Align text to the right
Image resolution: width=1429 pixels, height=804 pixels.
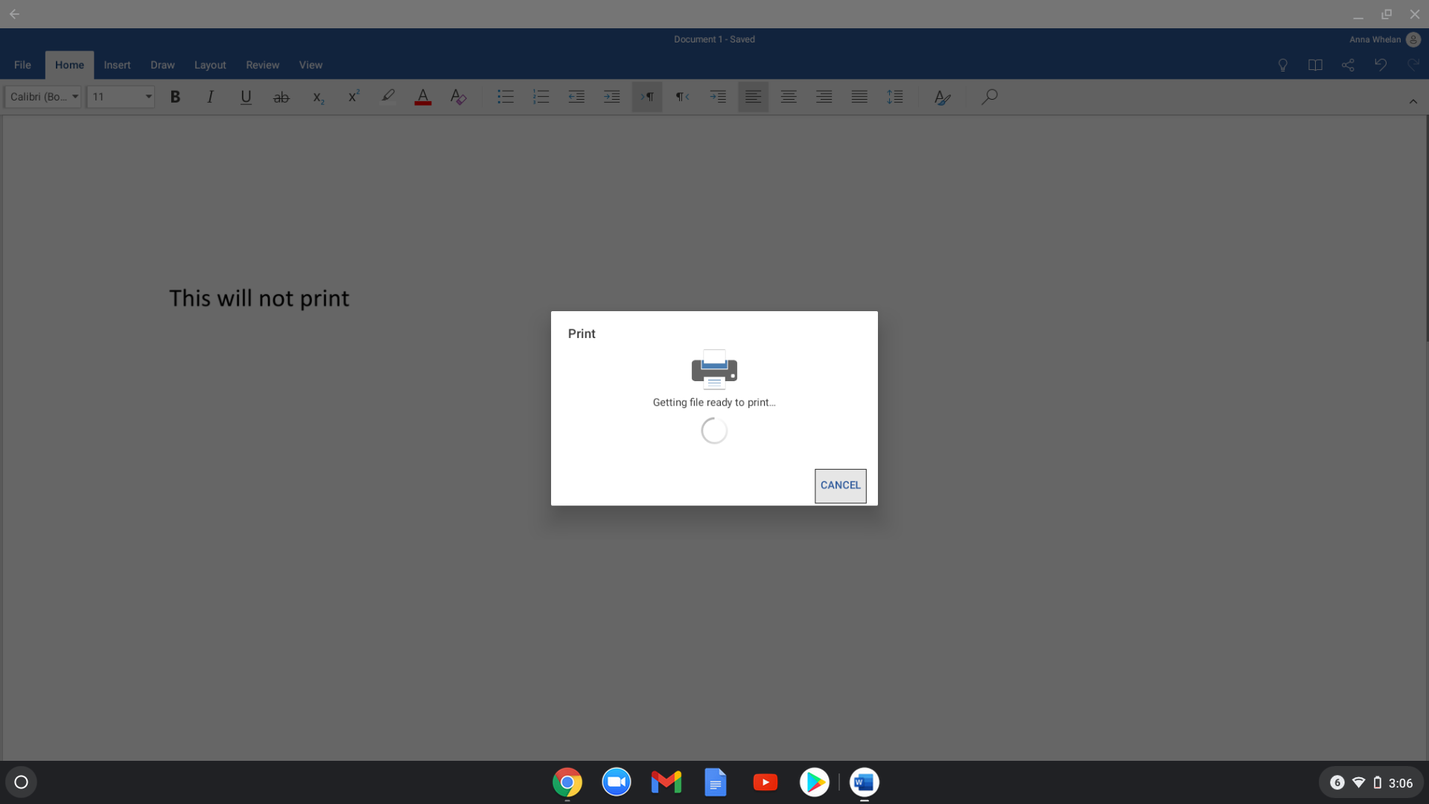824,97
